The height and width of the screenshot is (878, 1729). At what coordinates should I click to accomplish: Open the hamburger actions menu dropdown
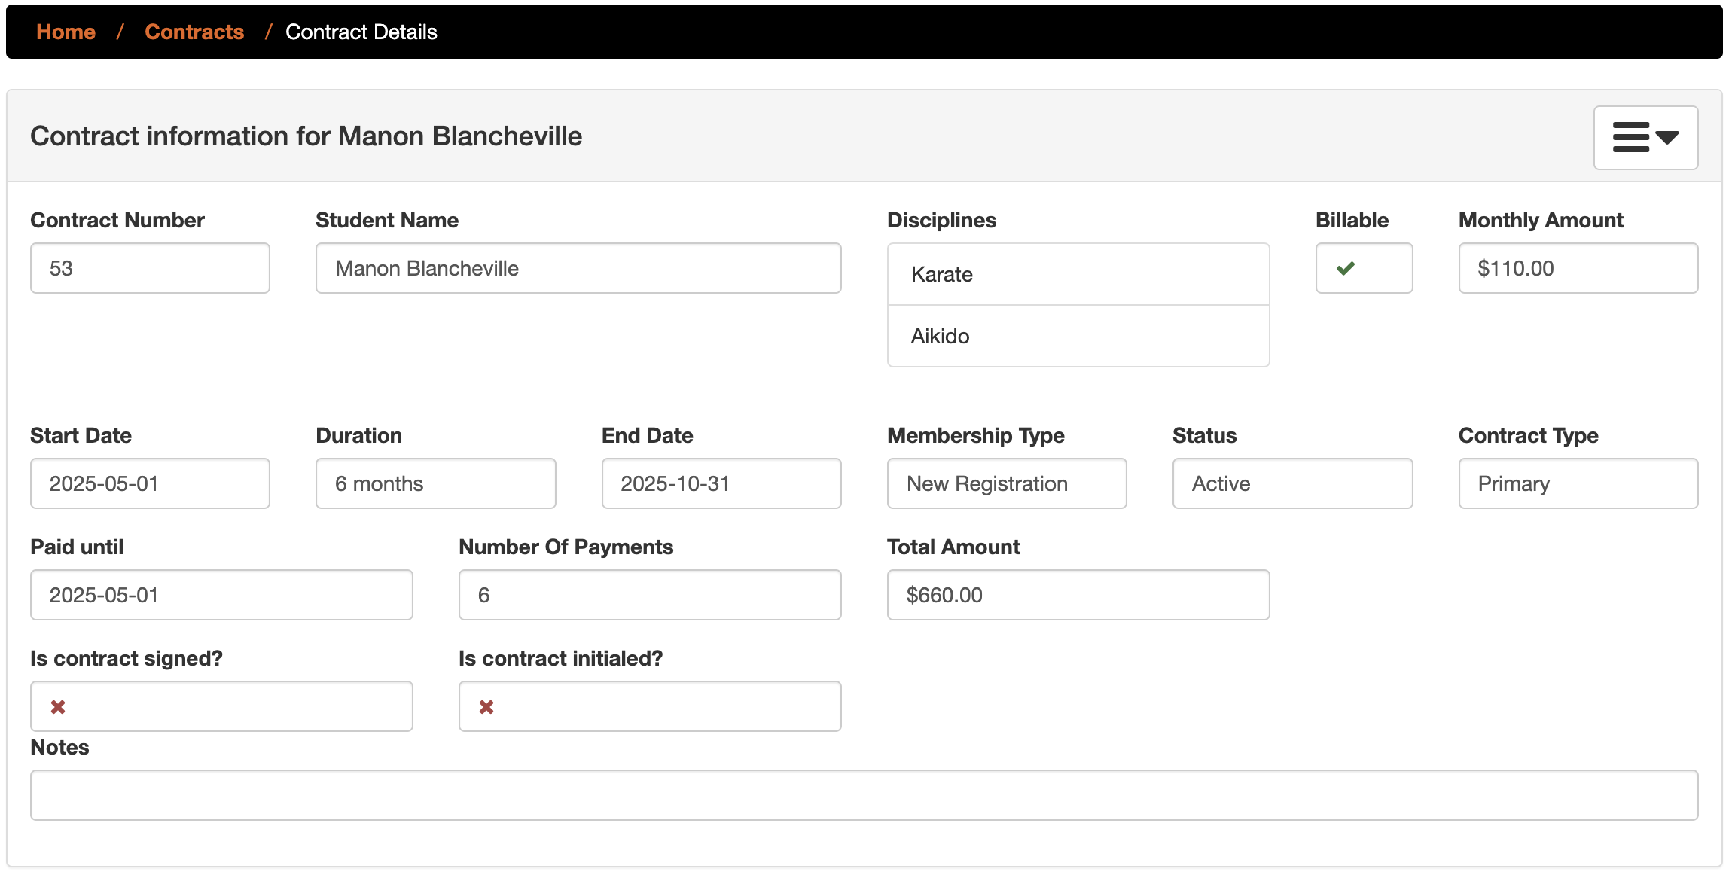tap(1645, 138)
